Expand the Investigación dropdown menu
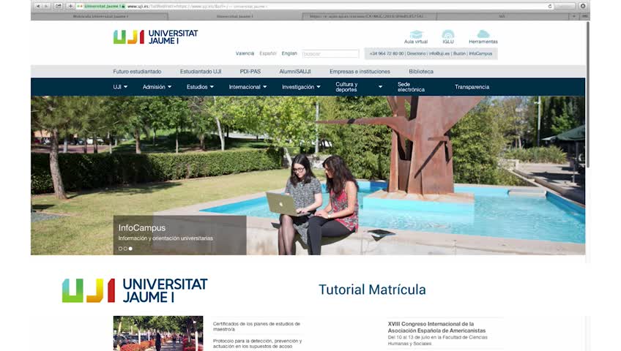 pyautogui.click(x=301, y=87)
